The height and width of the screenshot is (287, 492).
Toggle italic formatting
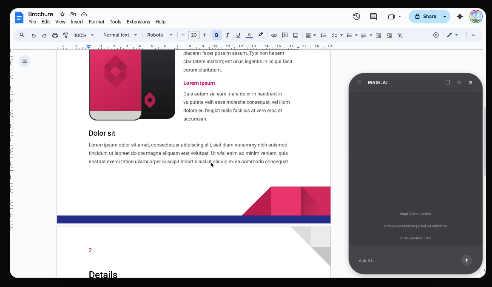(x=227, y=35)
